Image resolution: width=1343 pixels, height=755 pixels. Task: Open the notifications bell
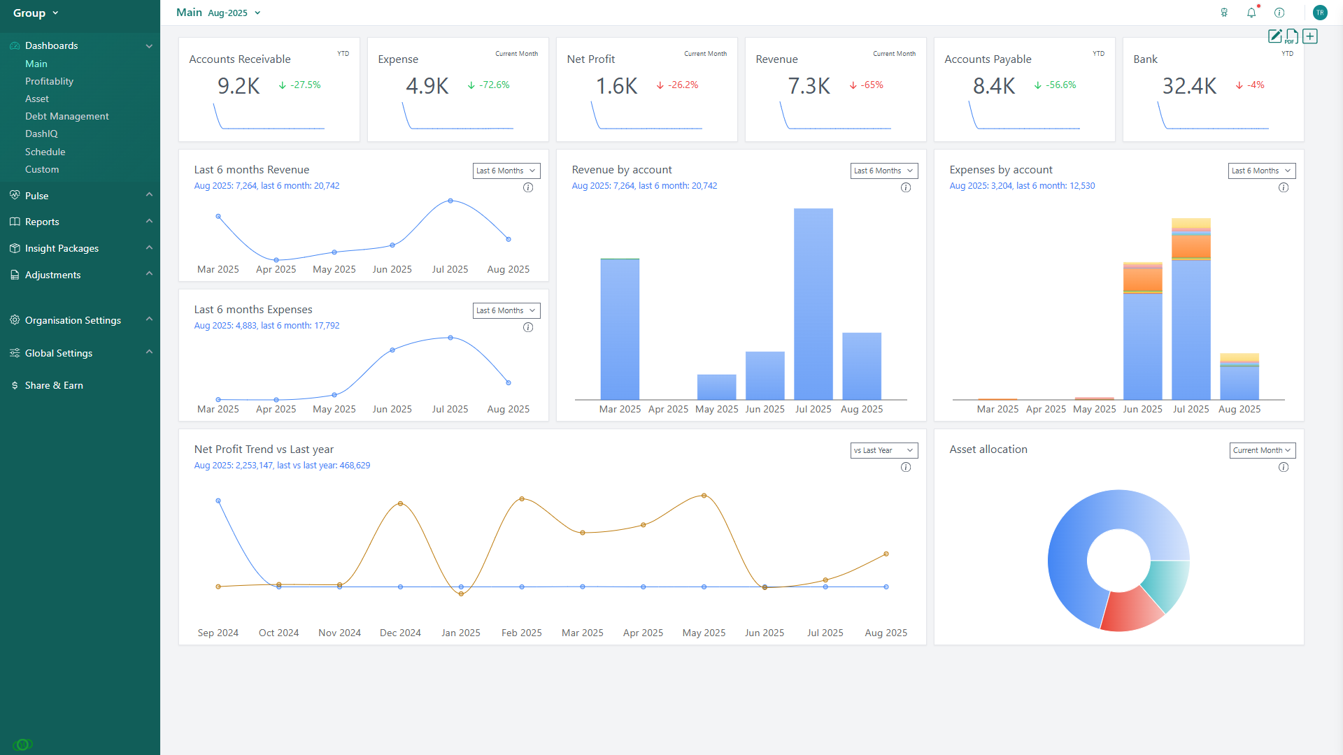(1251, 13)
